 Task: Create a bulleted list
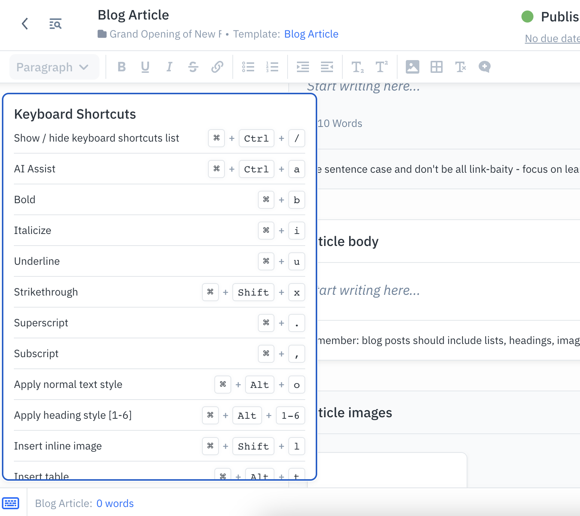click(x=248, y=67)
